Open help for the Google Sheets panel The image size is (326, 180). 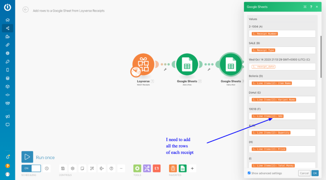pos(311,7)
